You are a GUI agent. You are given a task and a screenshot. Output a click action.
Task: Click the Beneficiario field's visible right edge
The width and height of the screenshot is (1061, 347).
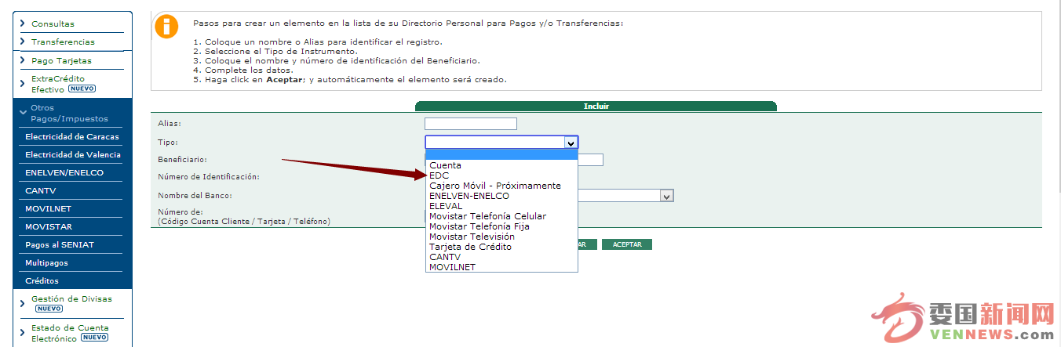591,160
